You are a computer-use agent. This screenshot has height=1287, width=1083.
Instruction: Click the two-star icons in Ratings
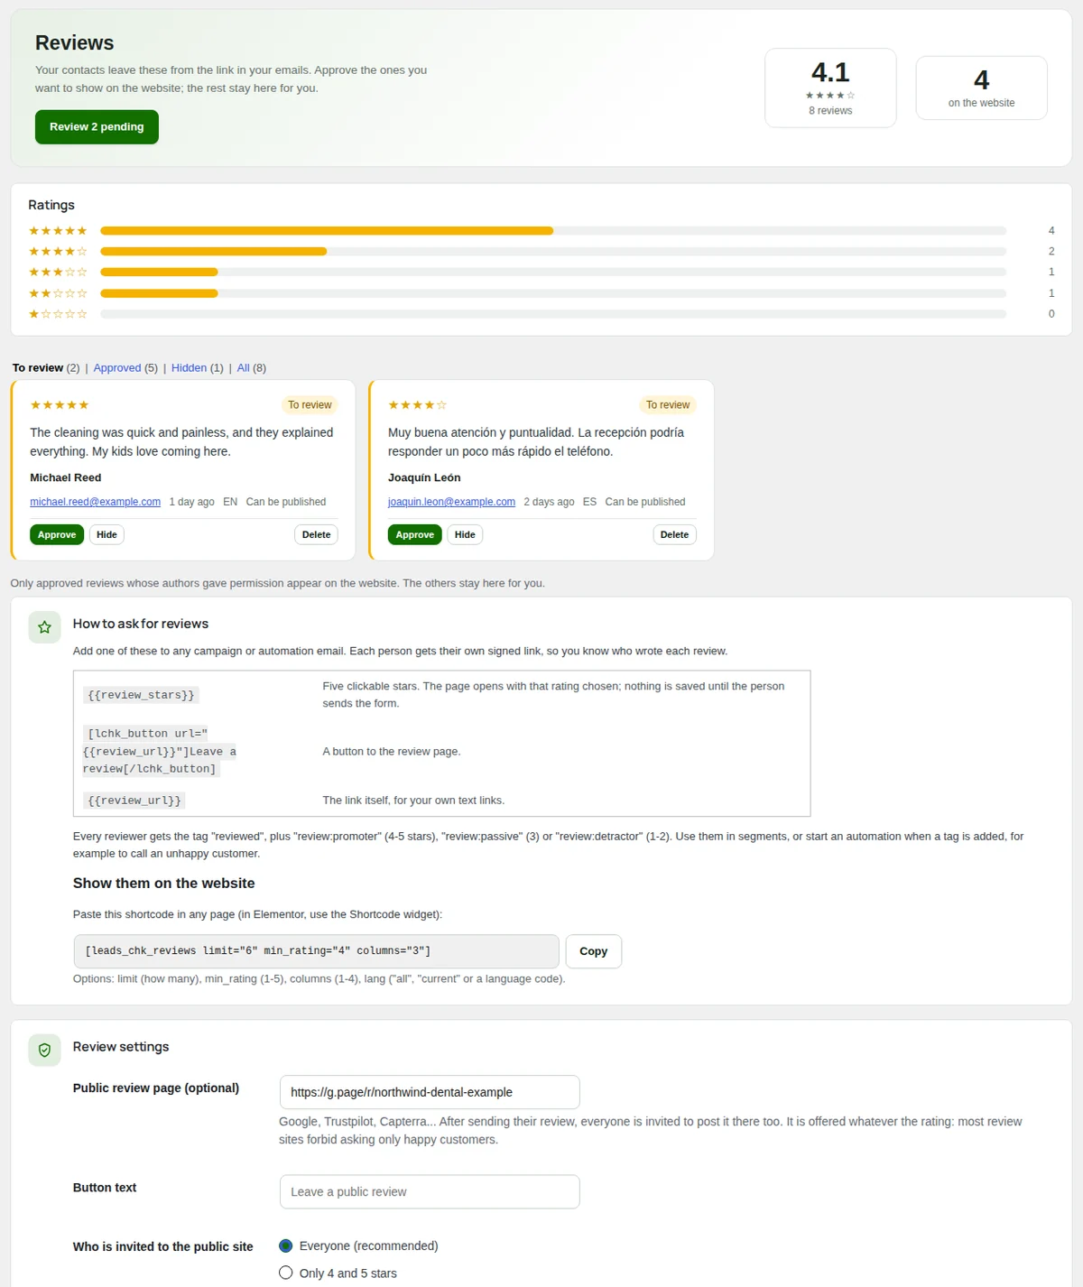click(58, 293)
